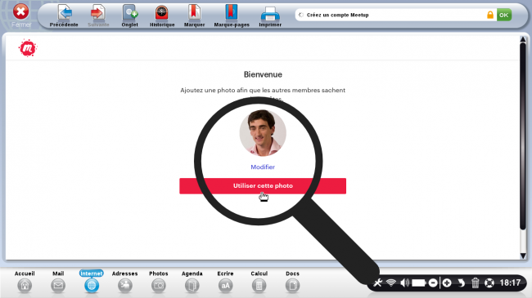Viewport: 532px width, 298px height.
Task: Click the page loading spinner icon in the address bar
Action: point(300,15)
